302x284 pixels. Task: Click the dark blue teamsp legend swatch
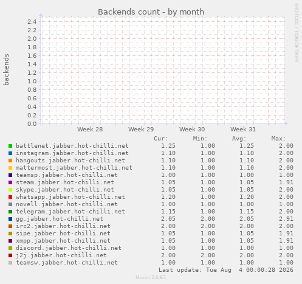pos(10,175)
